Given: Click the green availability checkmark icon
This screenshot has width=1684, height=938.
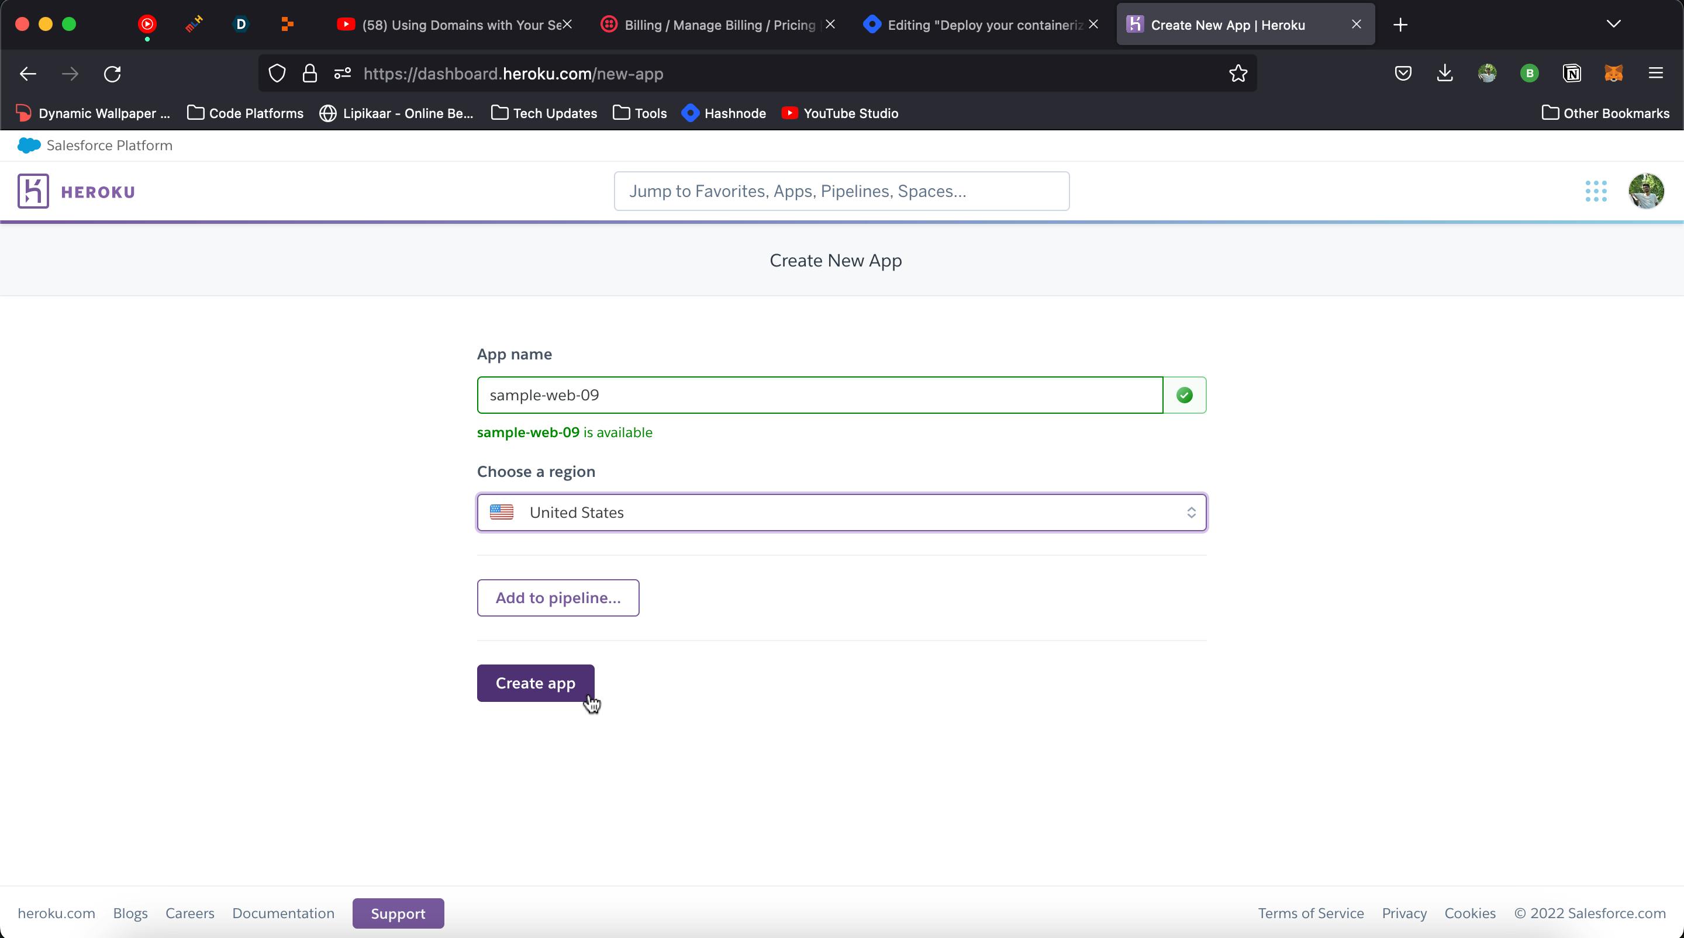Looking at the screenshot, I should click(x=1185, y=395).
